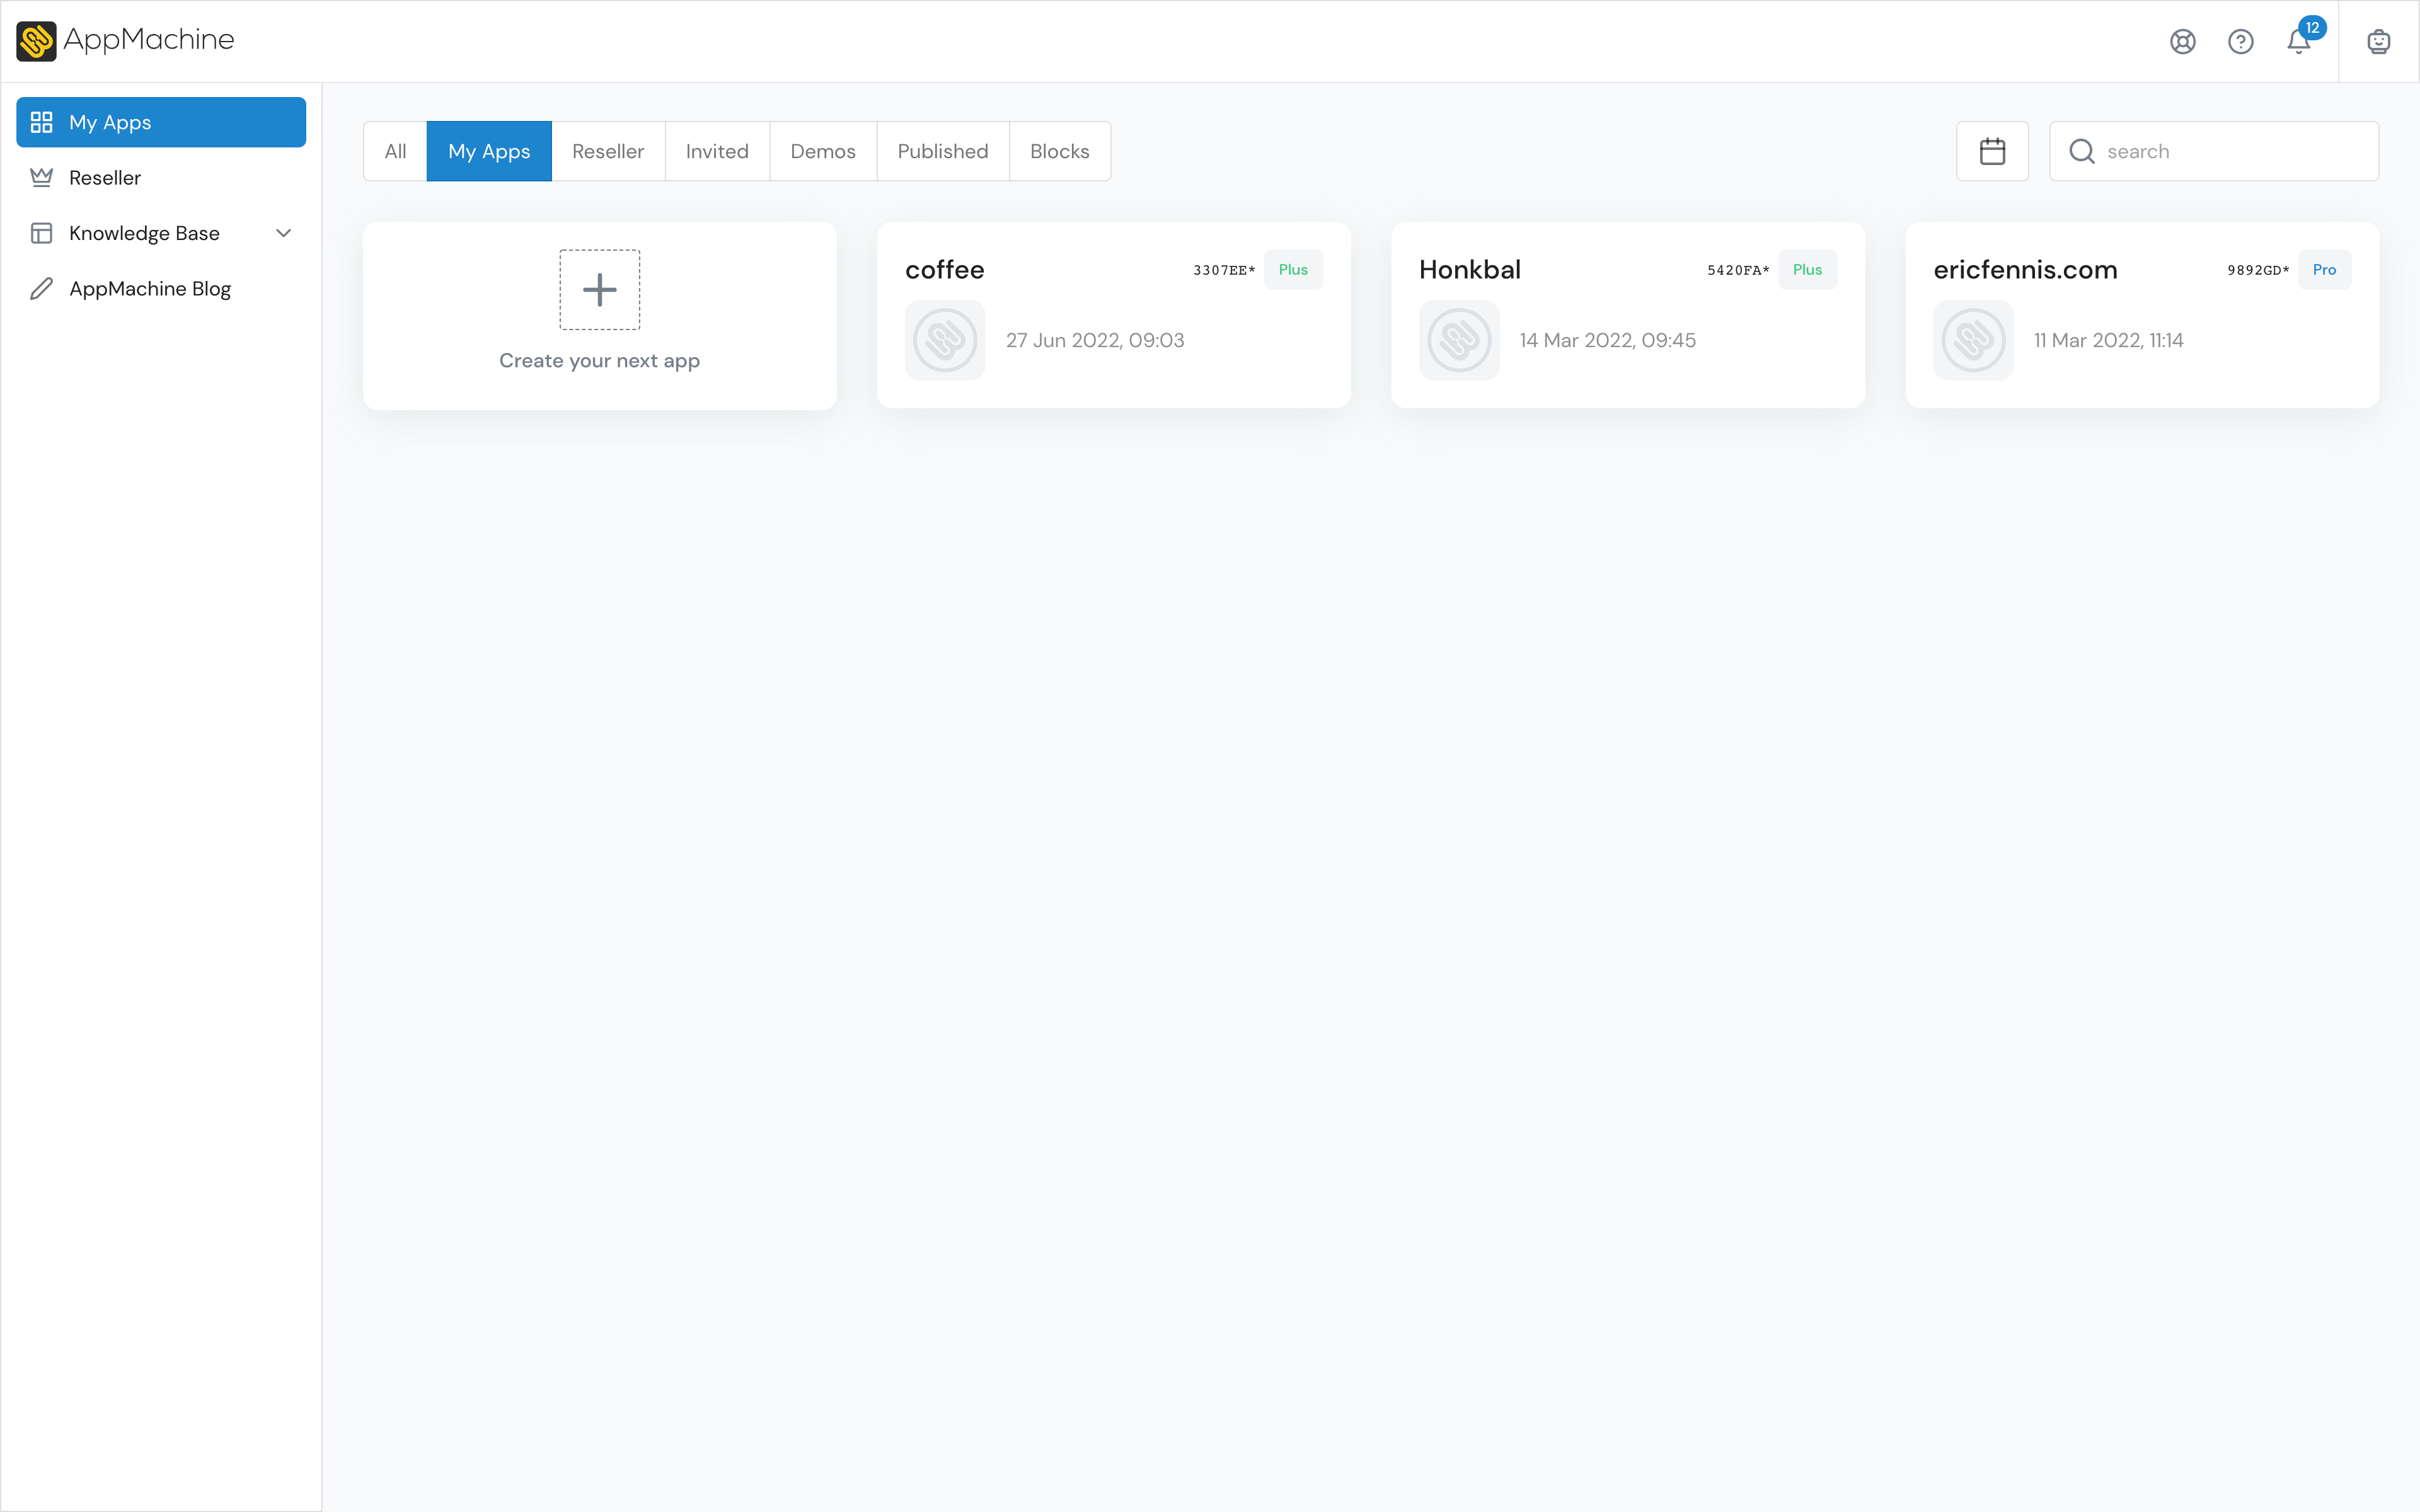Open the coffee app title
This screenshot has width=2420, height=1512.
coord(945,269)
